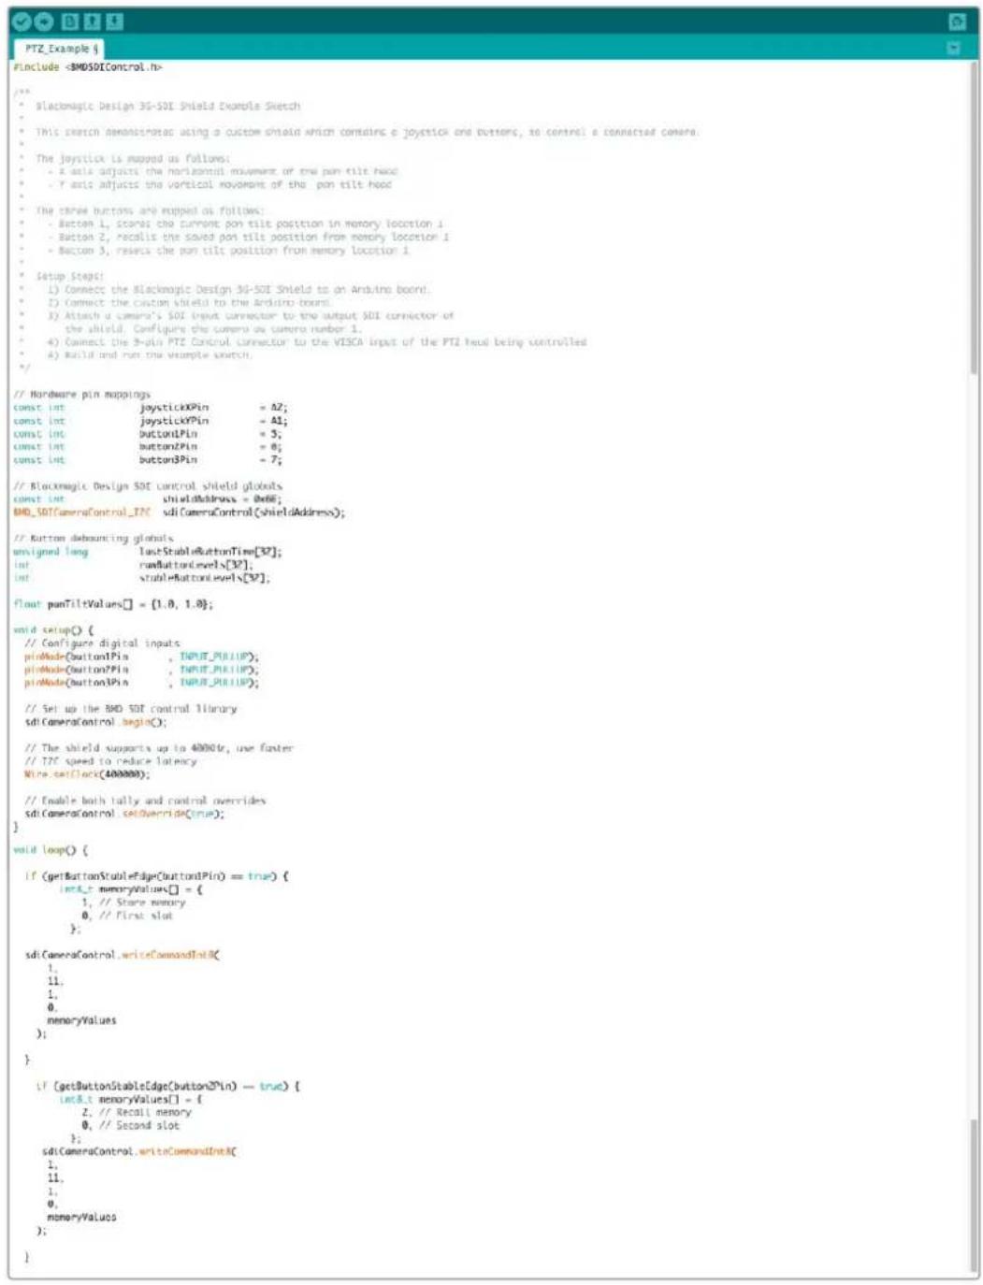
Task: Click the Verify checkmark icon
Action: [22, 22]
